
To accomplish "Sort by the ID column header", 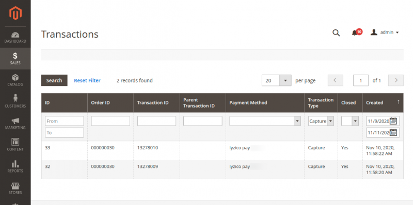I will click(x=64, y=103).
